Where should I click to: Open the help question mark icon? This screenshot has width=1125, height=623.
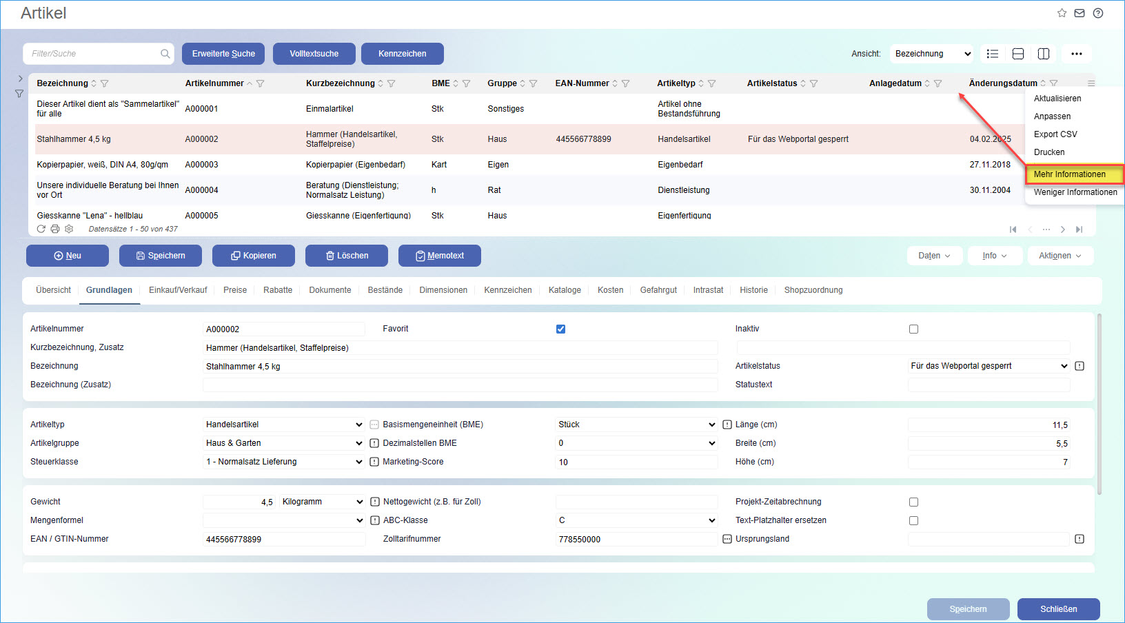[1098, 13]
